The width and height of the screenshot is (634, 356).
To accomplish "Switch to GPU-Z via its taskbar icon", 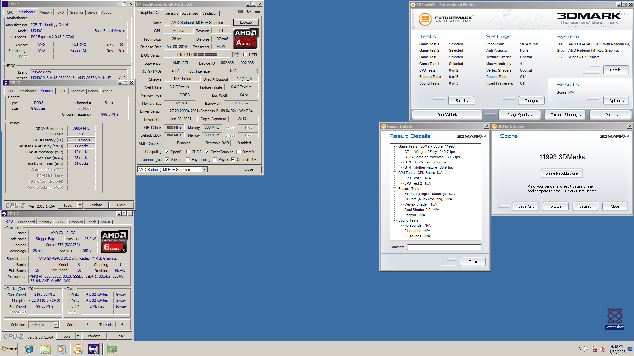I will 112,349.
